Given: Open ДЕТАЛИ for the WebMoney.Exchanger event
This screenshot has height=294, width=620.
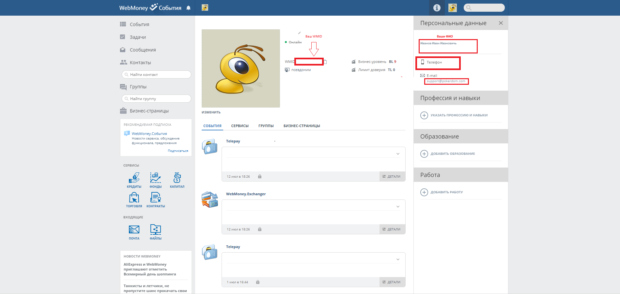Looking at the screenshot, I should 392,229.
